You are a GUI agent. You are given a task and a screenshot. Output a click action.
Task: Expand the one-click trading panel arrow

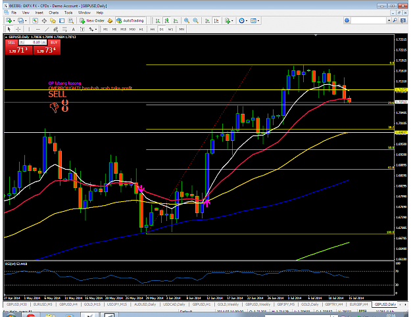coord(7,37)
